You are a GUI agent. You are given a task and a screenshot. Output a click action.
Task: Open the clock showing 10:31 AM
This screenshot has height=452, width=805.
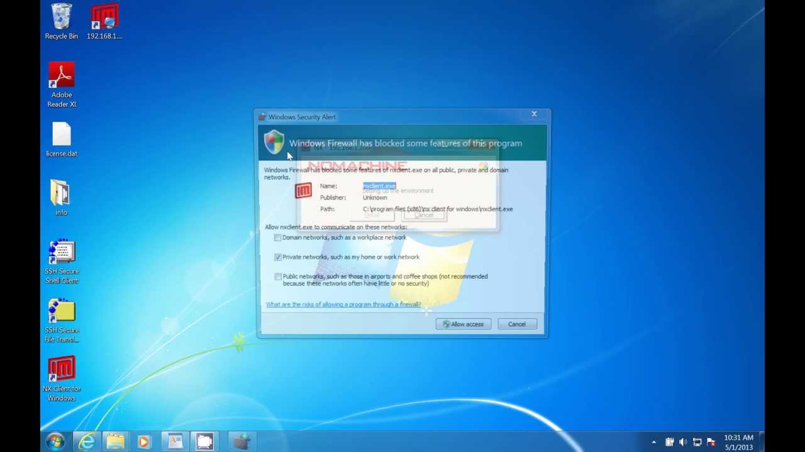coord(738,442)
